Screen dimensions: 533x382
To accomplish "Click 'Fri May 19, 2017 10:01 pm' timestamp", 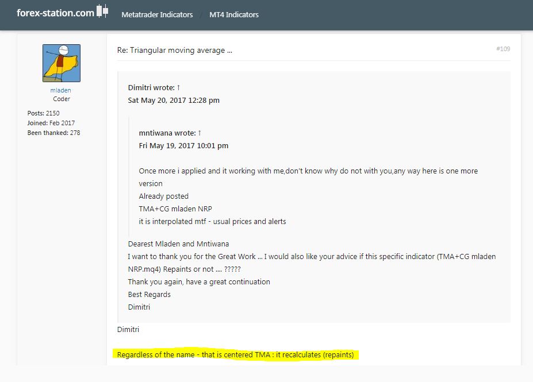I will tap(183, 146).
